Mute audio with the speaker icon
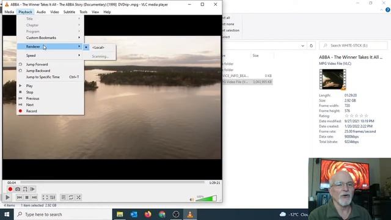The height and width of the screenshot is (220, 391). 191,199
